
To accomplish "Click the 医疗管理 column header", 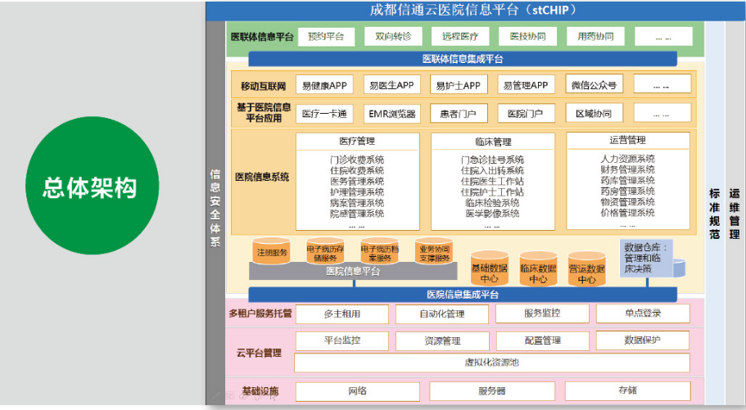I will pos(357,142).
